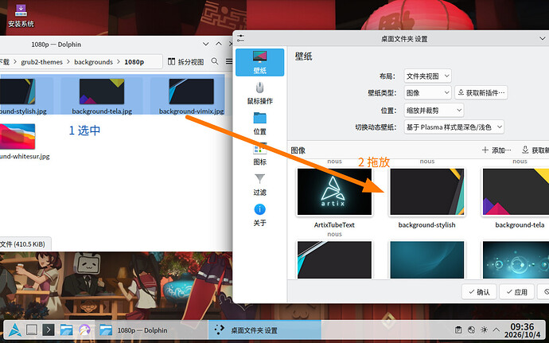
Task: Click the search icon in Dolphin toolbar
Action: [215, 61]
